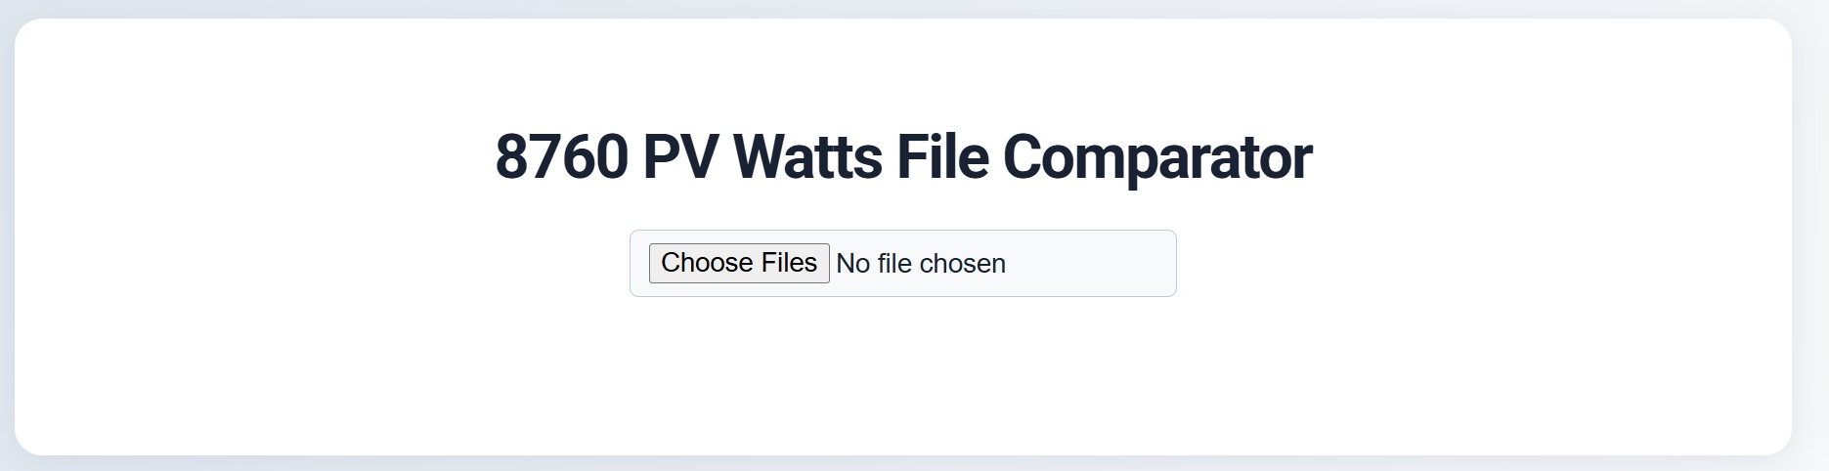Click the grey page background outside the card

pos(1810,235)
